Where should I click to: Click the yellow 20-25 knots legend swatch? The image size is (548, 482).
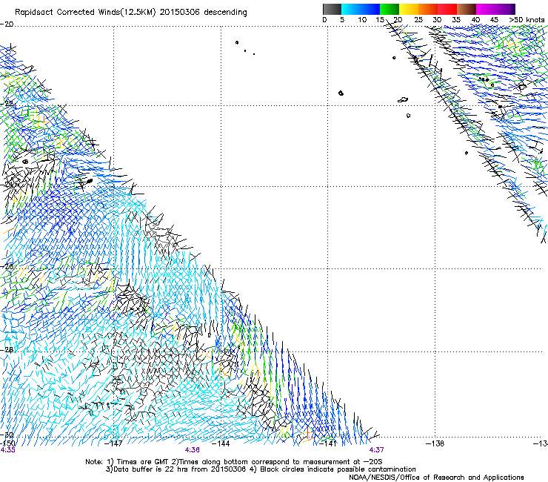pos(409,9)
